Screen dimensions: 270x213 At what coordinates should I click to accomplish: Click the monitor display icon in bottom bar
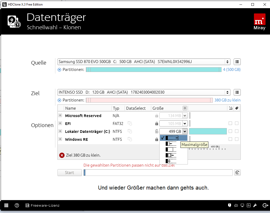tap(242, 205)
